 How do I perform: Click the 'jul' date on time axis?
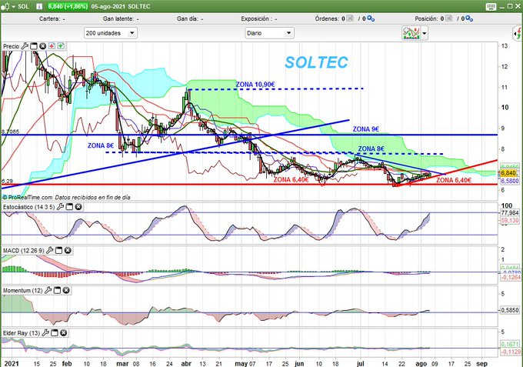tap(360, 364)
